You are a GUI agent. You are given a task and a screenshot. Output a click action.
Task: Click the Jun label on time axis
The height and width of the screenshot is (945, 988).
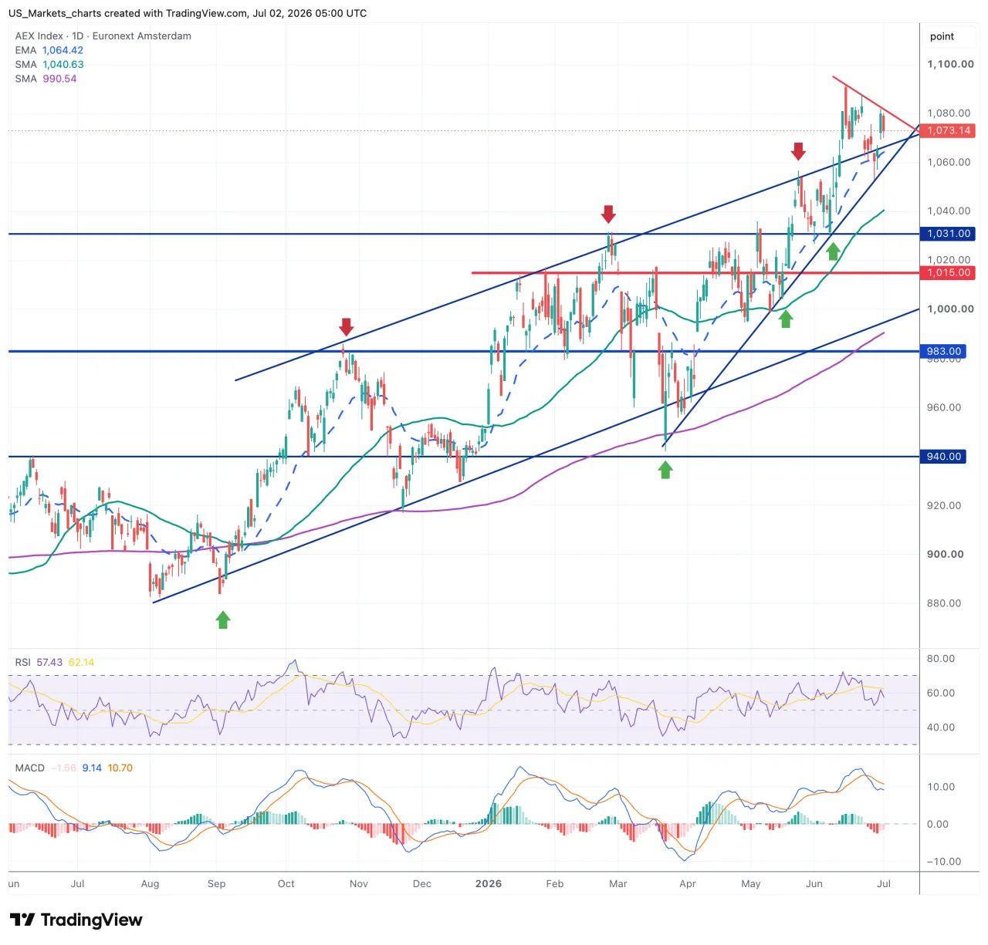coord(814,884)
